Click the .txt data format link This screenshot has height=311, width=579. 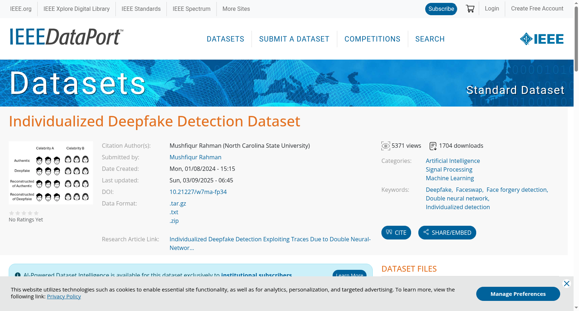[x=174, y=212]
